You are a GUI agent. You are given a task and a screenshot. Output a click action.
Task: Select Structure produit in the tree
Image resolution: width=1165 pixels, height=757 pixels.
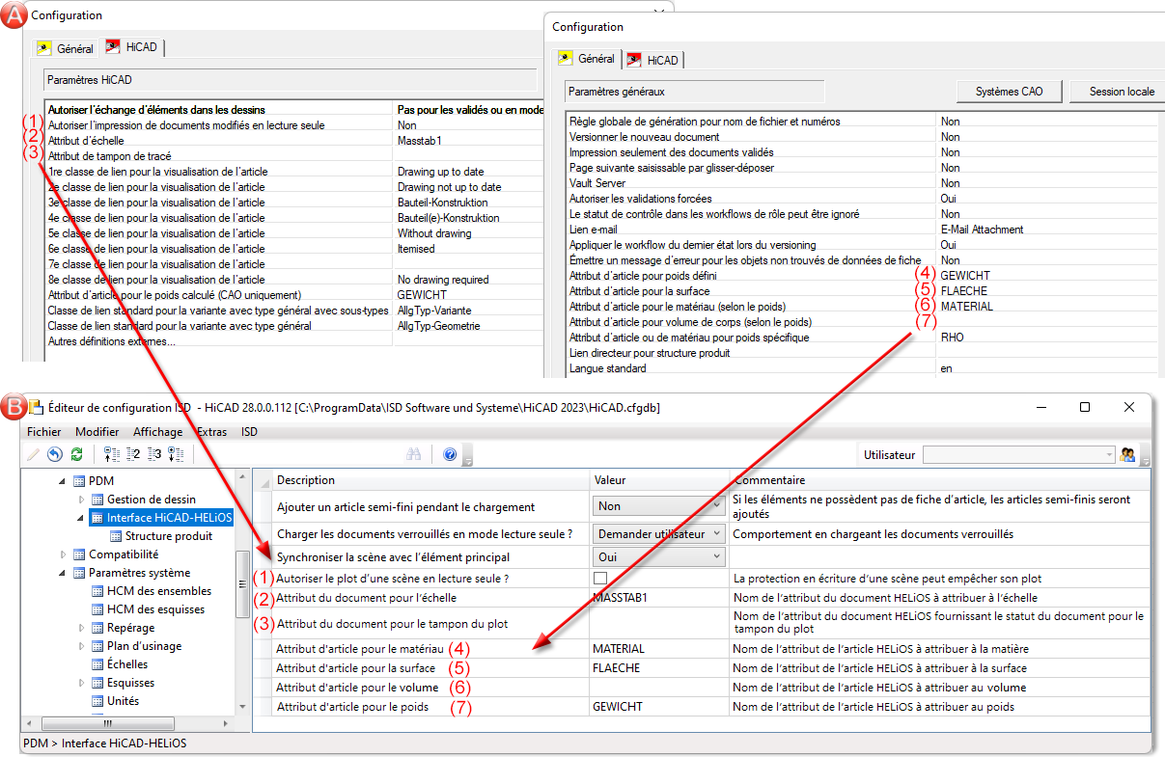[x=168, y=536]
